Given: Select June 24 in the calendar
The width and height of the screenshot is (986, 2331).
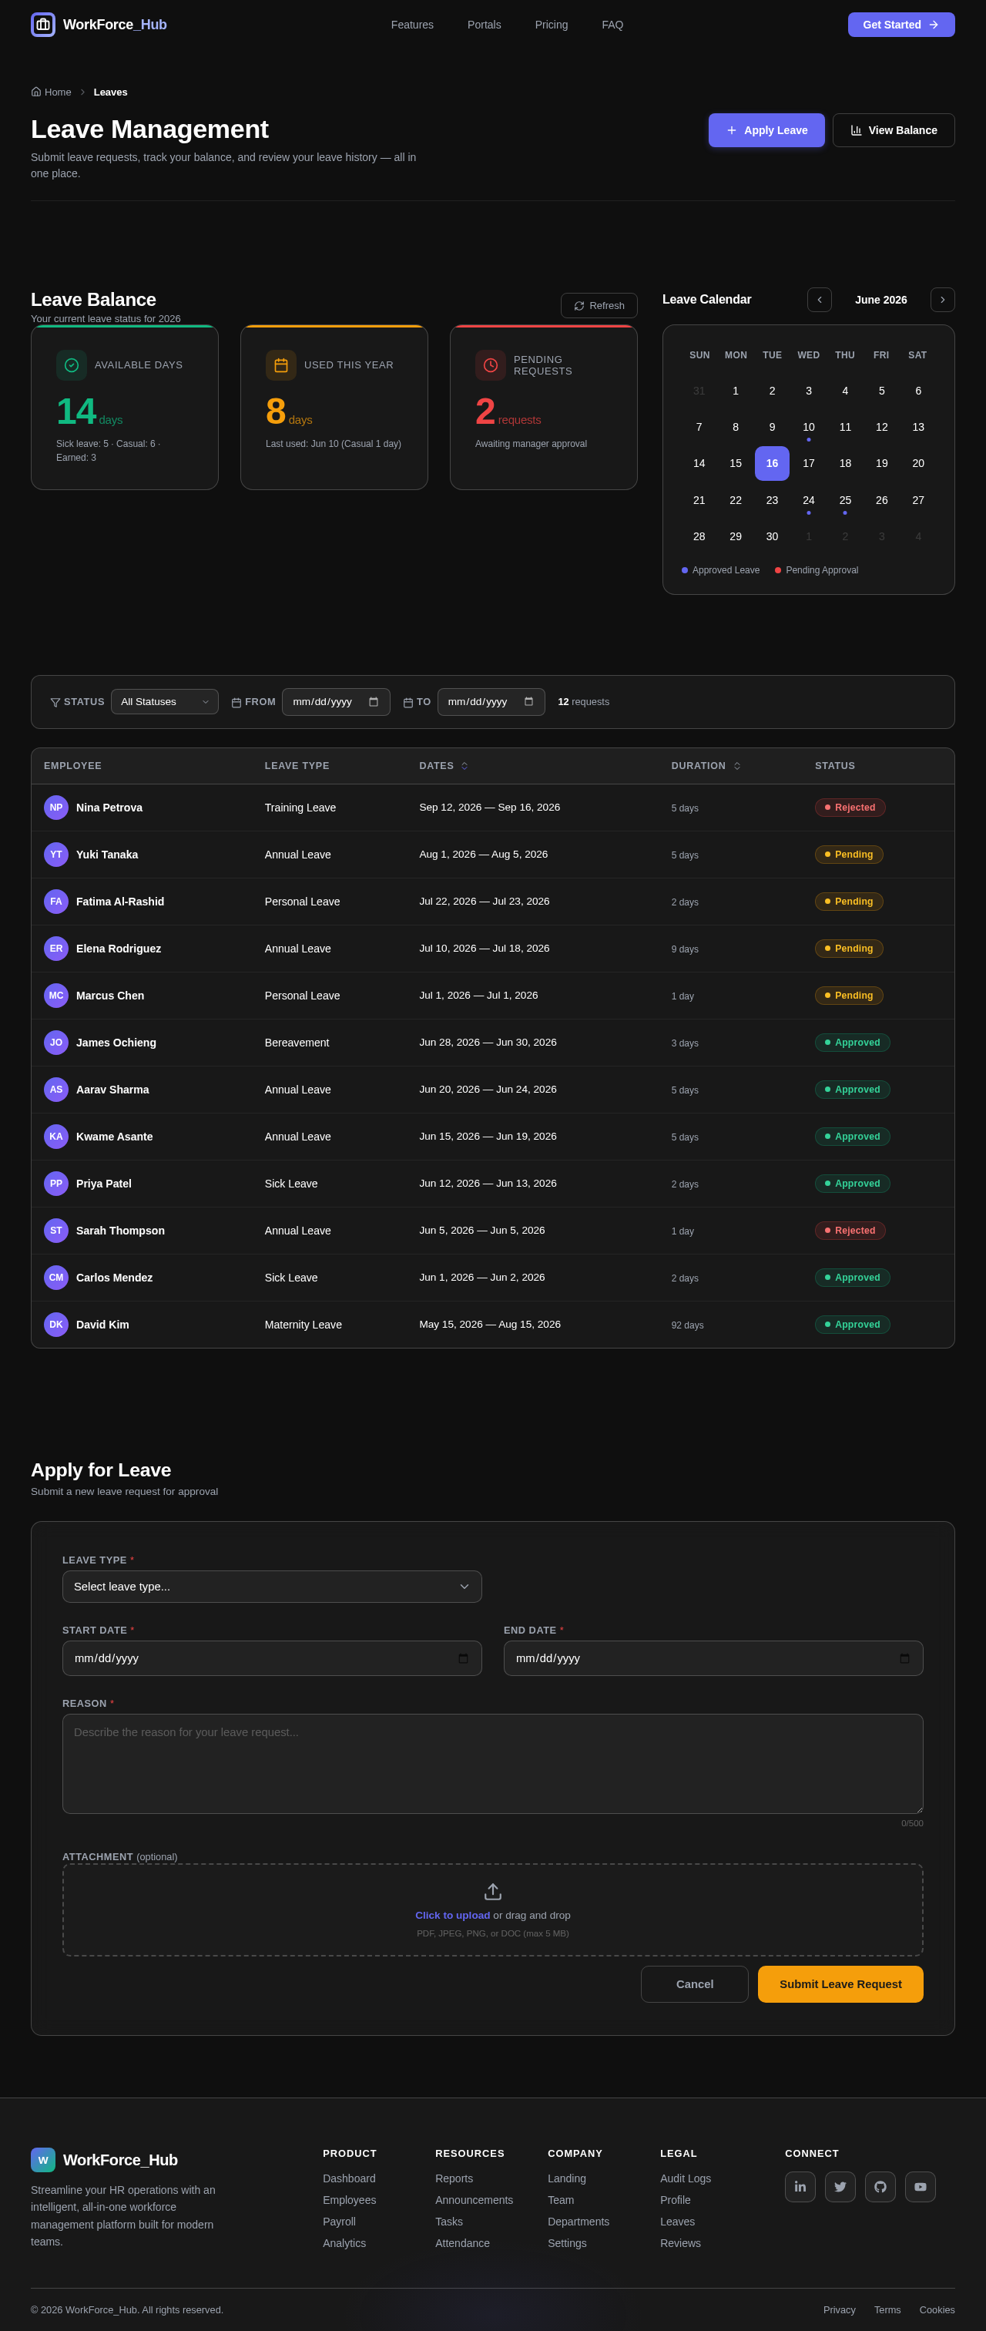Looking at the screenshot, I should (x=809, y=500).
